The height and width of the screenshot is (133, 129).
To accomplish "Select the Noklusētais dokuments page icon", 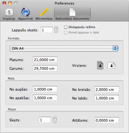I will pyautogui.click(x=72, y=12).
